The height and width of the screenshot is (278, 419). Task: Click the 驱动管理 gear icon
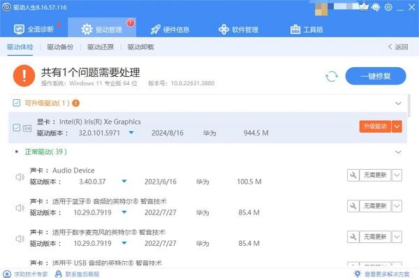[87, 29]
